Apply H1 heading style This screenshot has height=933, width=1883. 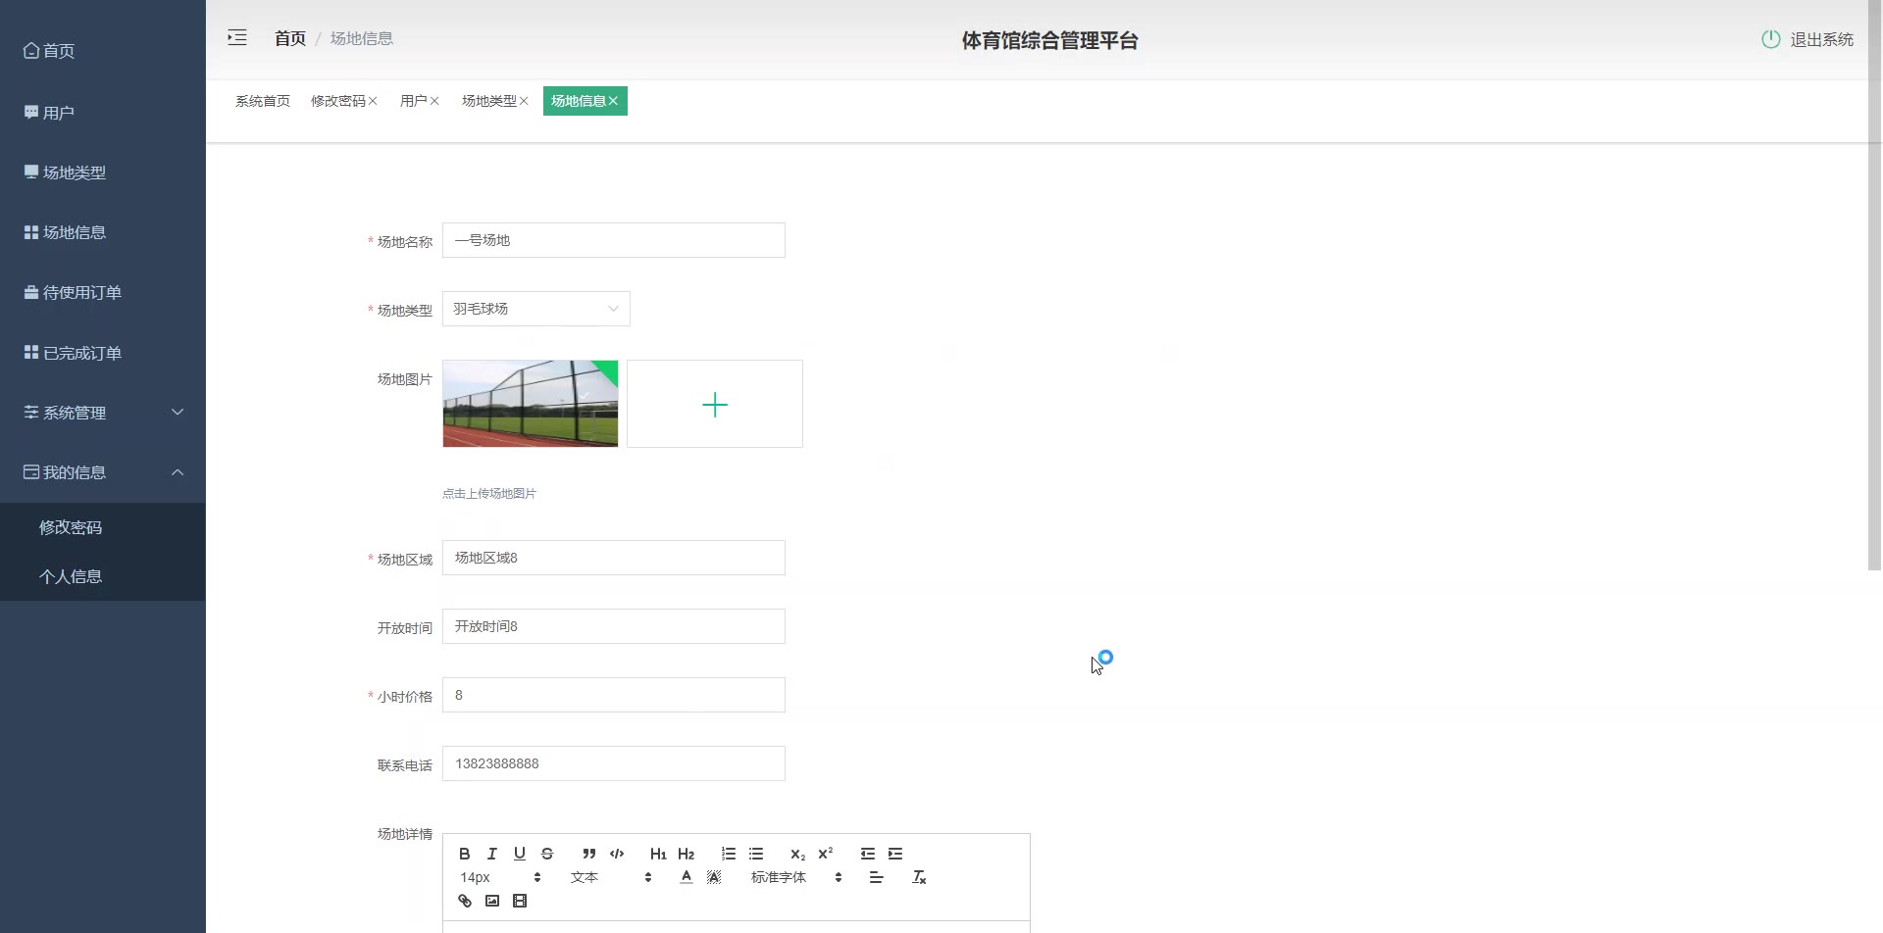(658, 854)
